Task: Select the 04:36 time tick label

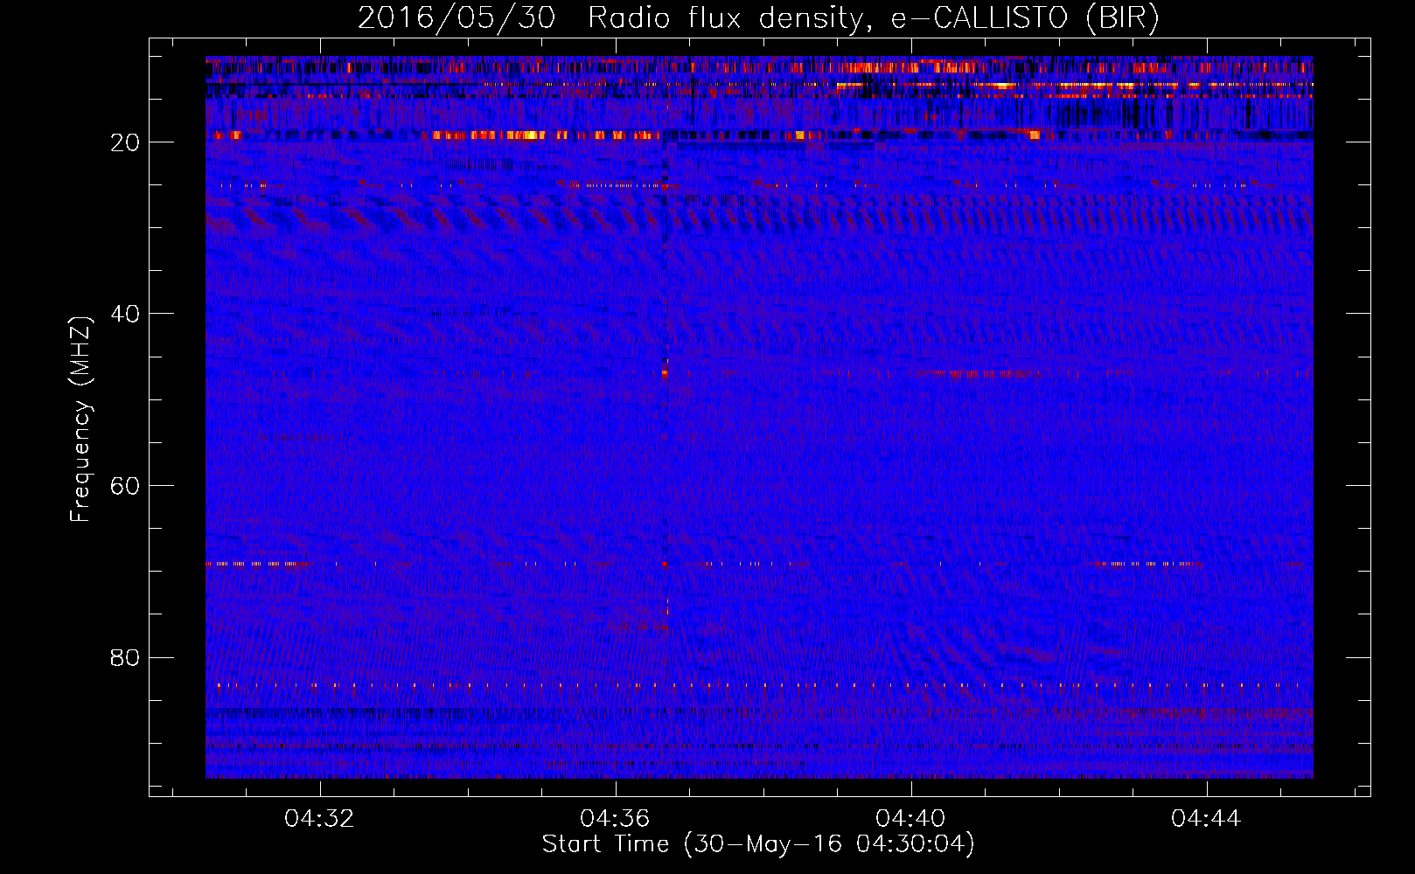Action: click(x=615, y=819)
